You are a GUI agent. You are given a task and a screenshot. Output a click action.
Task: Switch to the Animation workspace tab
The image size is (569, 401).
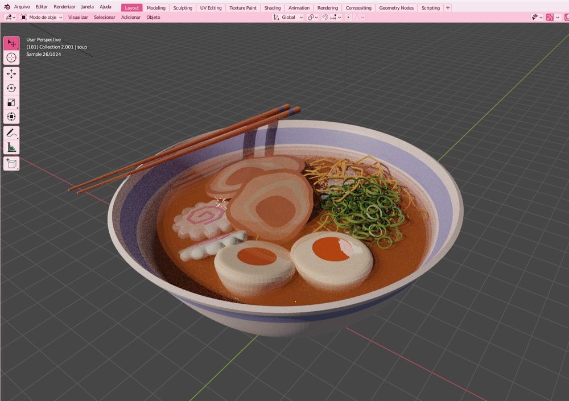tap(299, 7)
